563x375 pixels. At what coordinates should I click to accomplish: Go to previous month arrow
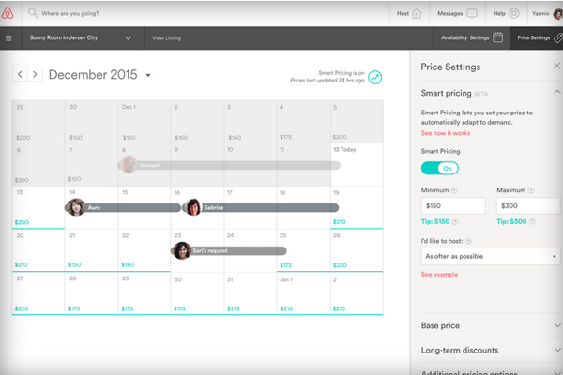[20, 74]
